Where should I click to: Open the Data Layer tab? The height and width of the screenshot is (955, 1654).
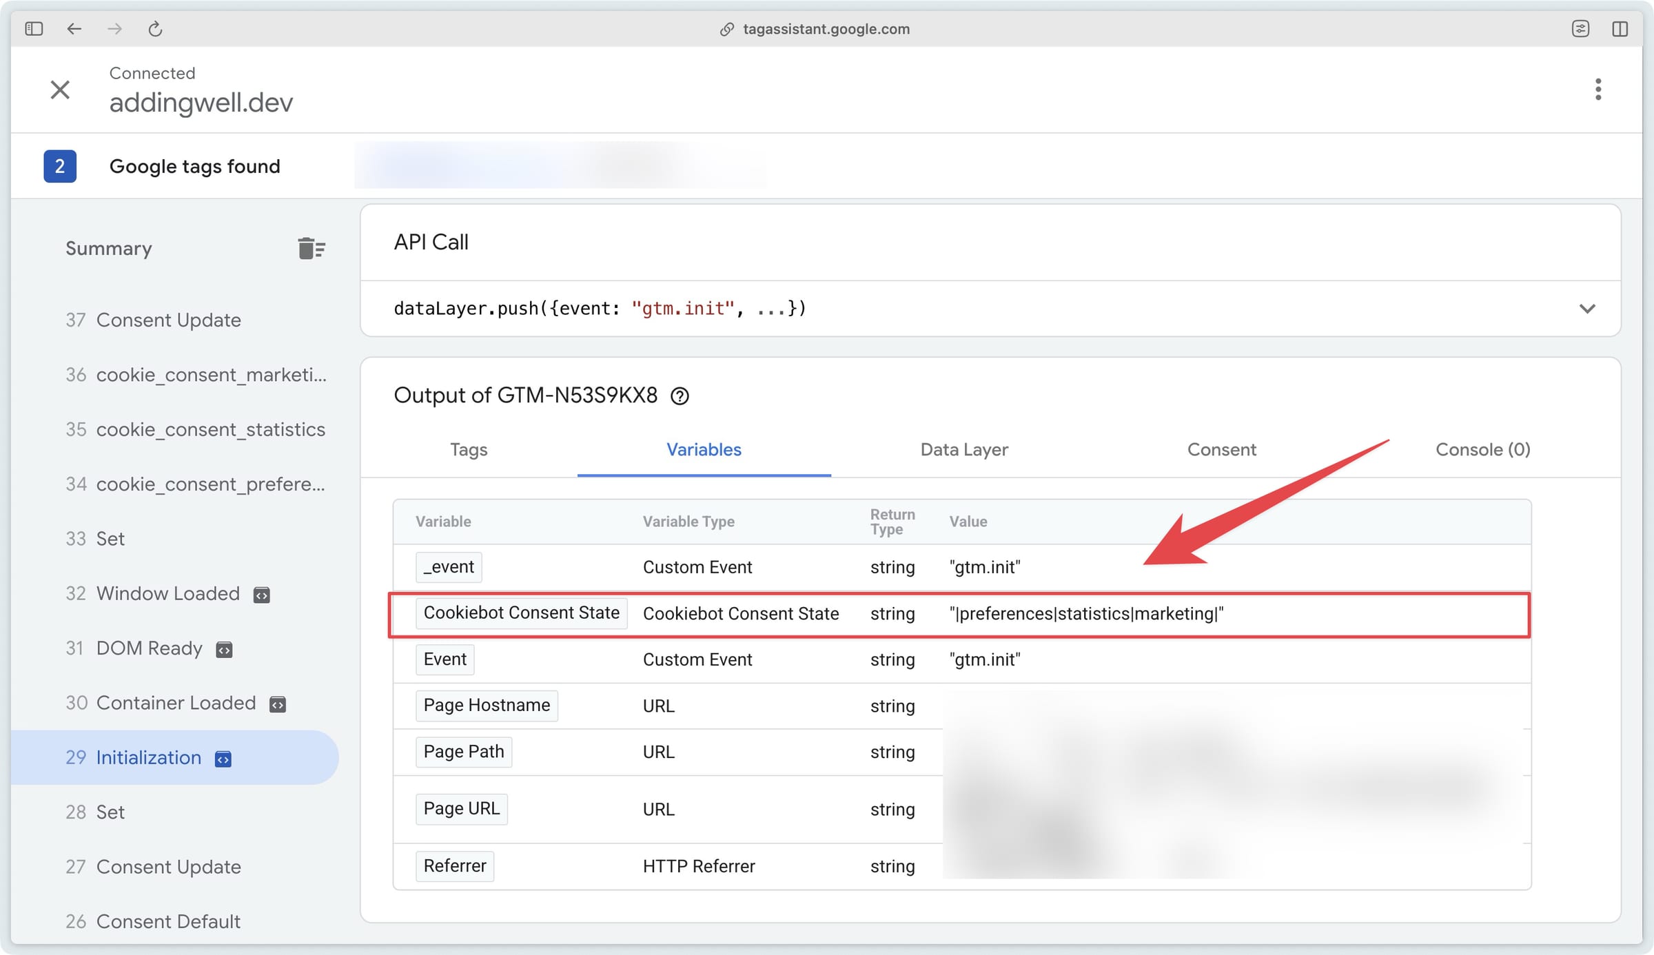[x=964, y=449]
